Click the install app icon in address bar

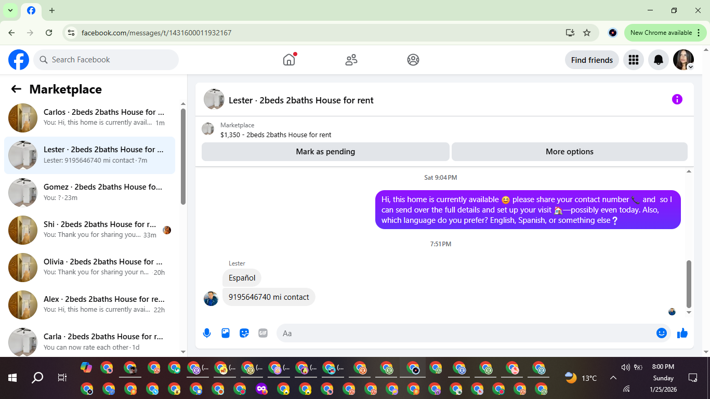570,33
